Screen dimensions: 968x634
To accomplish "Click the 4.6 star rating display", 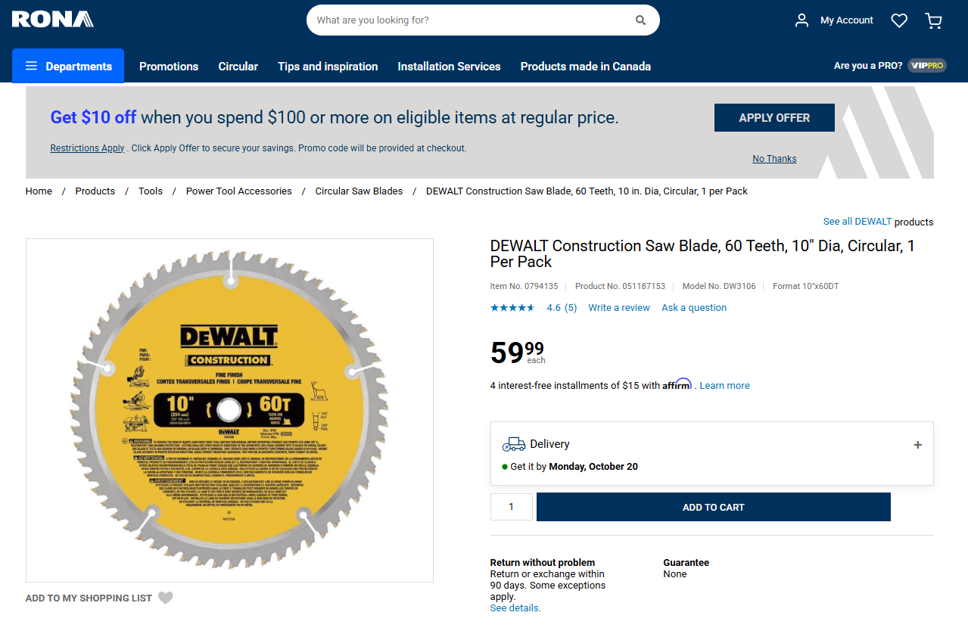I will tap(561, 307).
